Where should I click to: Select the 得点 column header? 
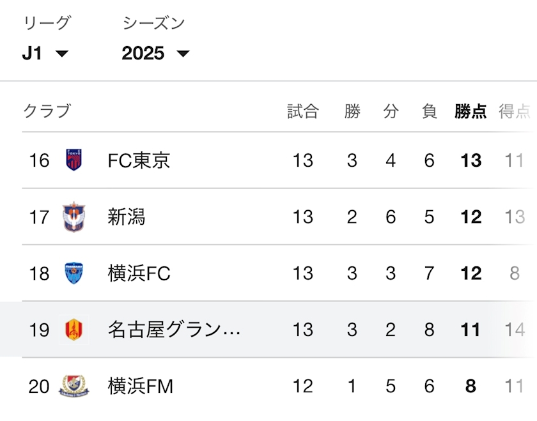coord(515,112)
